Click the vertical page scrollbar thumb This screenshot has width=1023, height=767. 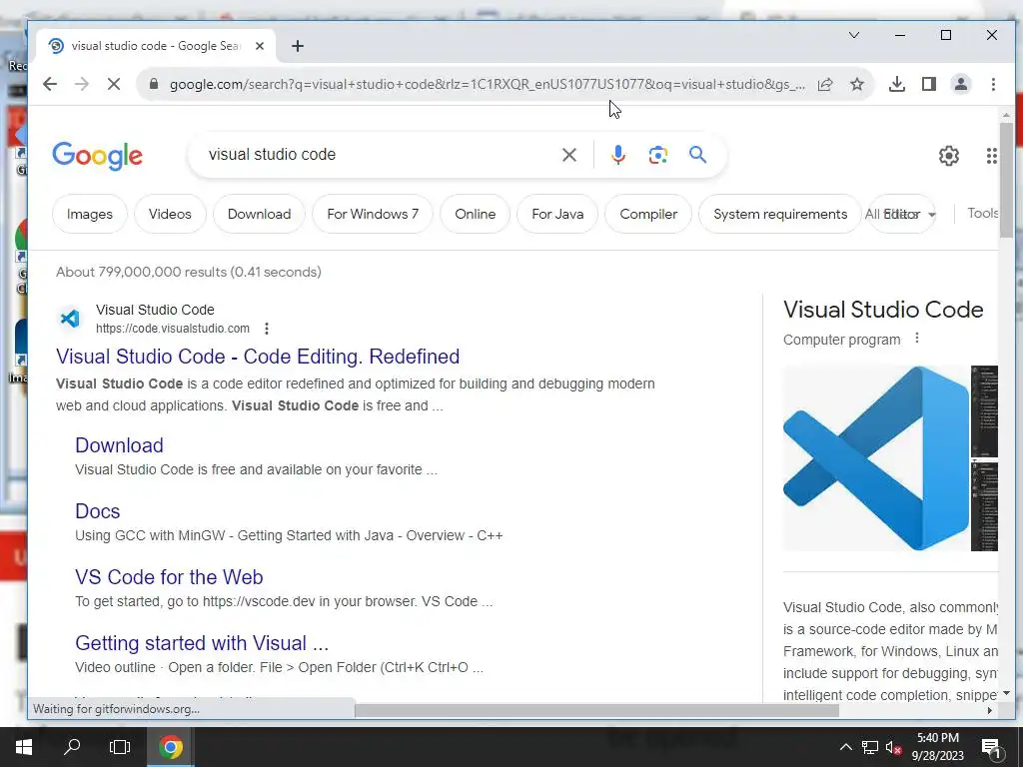click(x=1006, y=180)
